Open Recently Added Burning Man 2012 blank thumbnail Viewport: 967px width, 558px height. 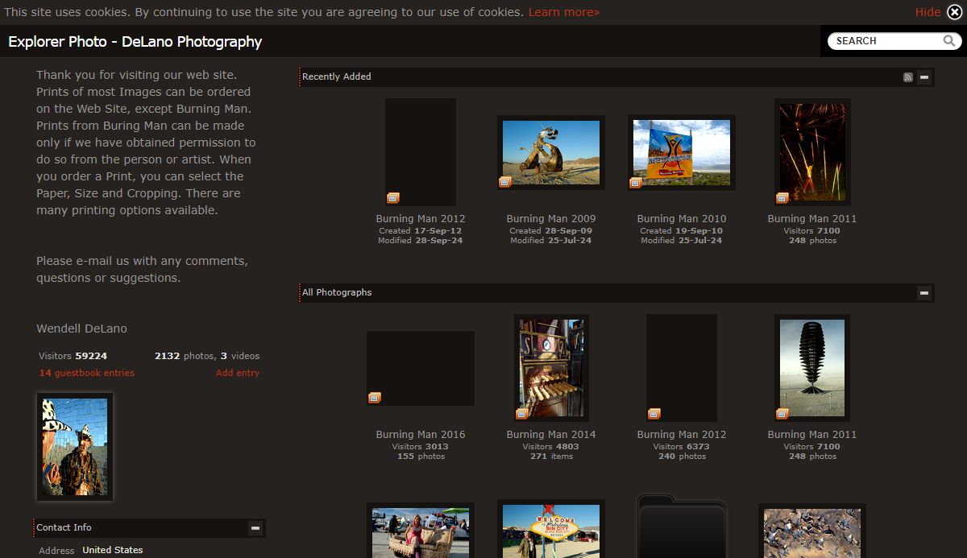[421, 152]
